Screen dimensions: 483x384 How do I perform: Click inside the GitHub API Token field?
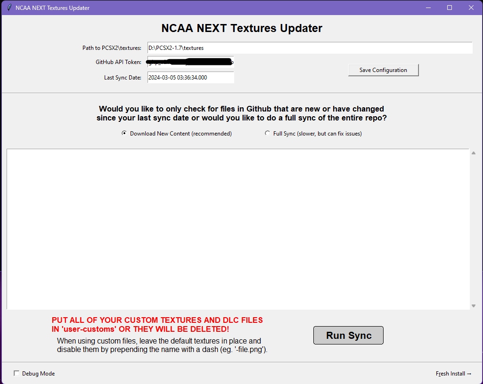click(x=191, y=62)
